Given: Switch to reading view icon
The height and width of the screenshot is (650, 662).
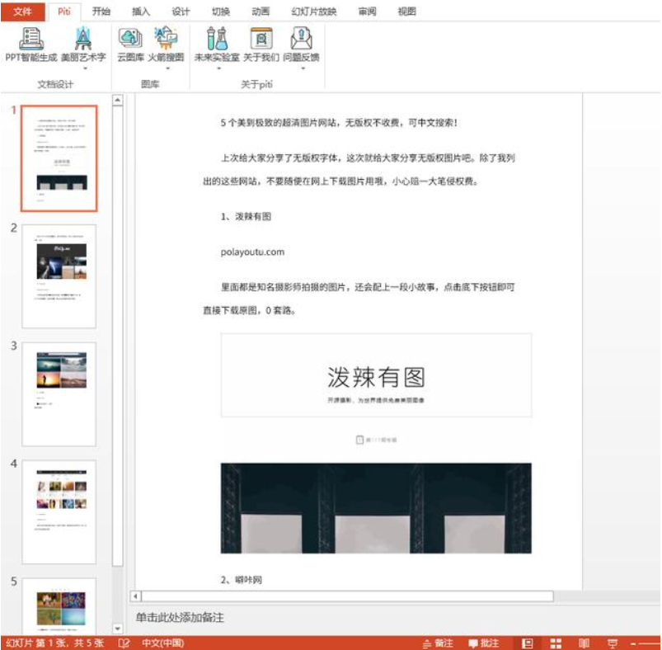Looking at the screenshot, I should pos(584,643).
